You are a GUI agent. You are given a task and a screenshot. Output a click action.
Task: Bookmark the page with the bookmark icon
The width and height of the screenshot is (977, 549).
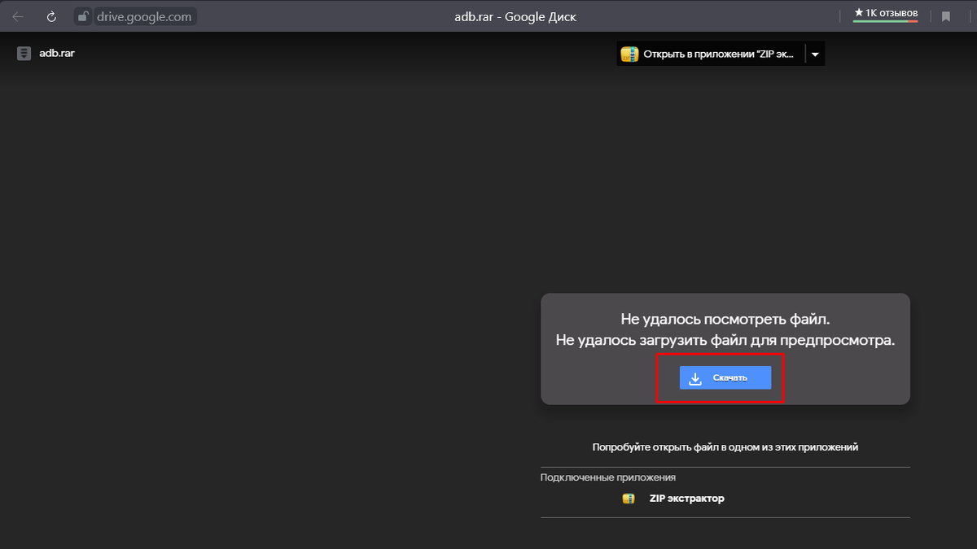(946, 16)
